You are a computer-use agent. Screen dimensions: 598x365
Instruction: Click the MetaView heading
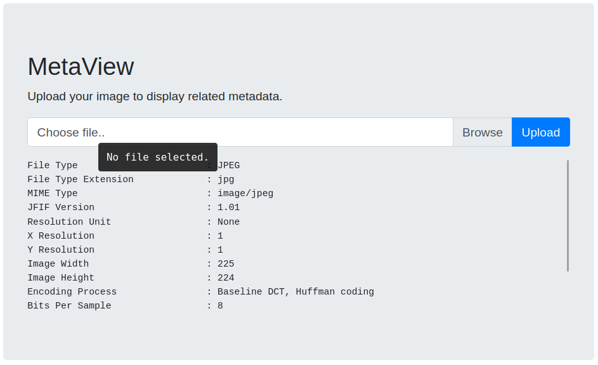tap(81, 67)
